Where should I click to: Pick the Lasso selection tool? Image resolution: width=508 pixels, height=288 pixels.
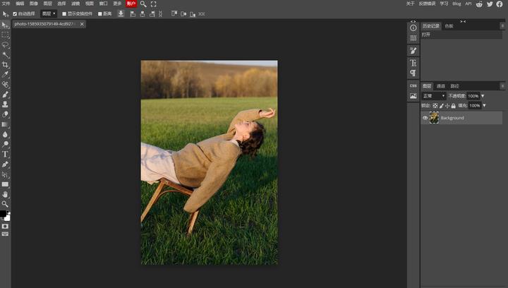[x=5, y=44]
